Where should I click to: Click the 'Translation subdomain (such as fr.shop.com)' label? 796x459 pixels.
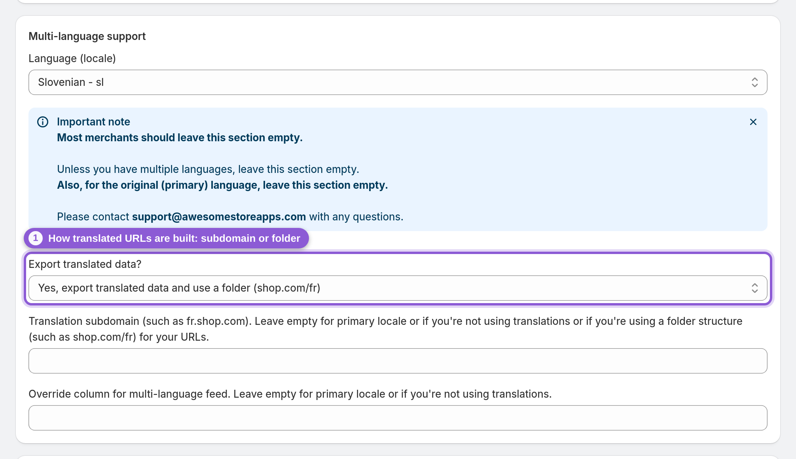pyautogui.click(x=385, y=329)
